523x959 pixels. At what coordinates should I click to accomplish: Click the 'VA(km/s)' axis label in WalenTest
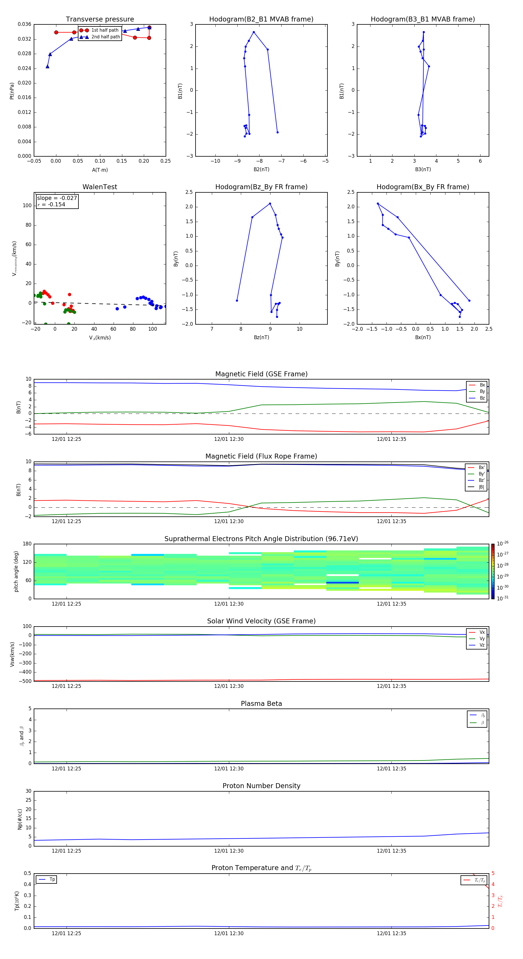(x=100, y=338)
